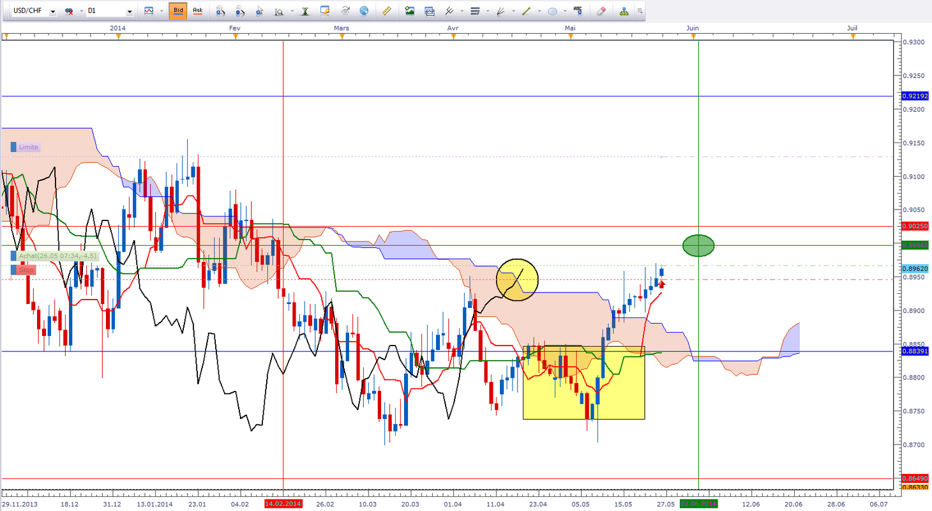Click the 14.02.2014 red date marker

click(282, 504)
